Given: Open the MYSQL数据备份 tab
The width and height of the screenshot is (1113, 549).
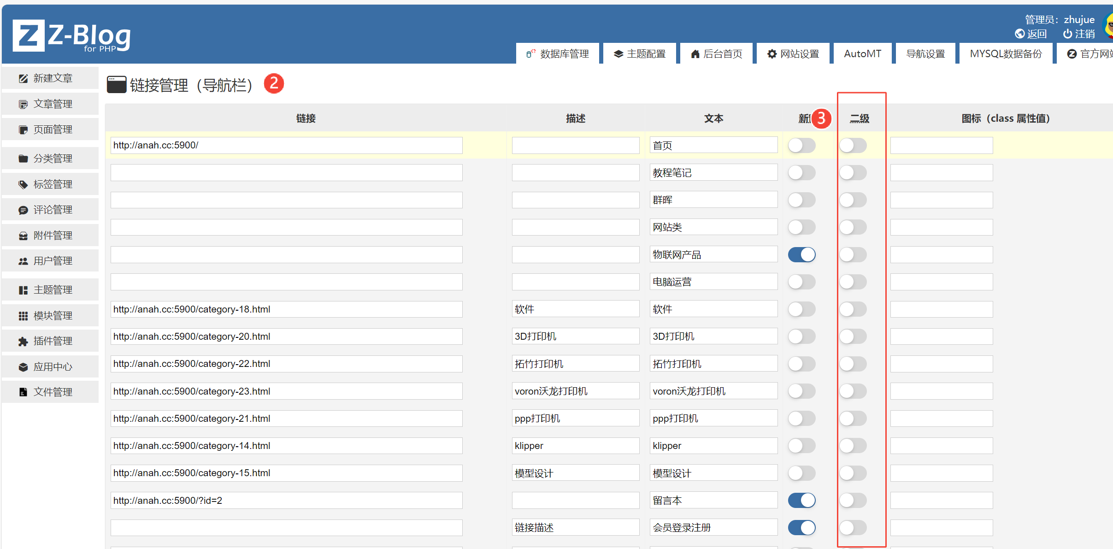Looking at the screenshot, I should coord(1006,54).
